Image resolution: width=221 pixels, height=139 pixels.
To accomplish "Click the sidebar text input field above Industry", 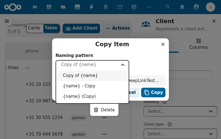I will 191,75.
